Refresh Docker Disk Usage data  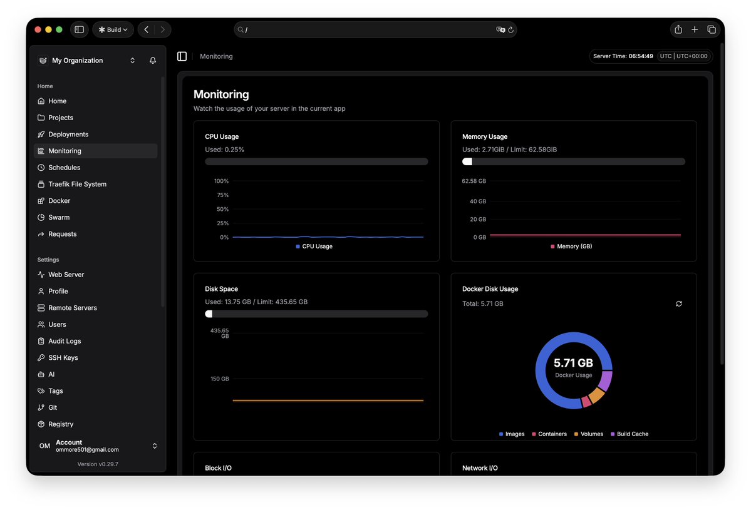point(679,303)
